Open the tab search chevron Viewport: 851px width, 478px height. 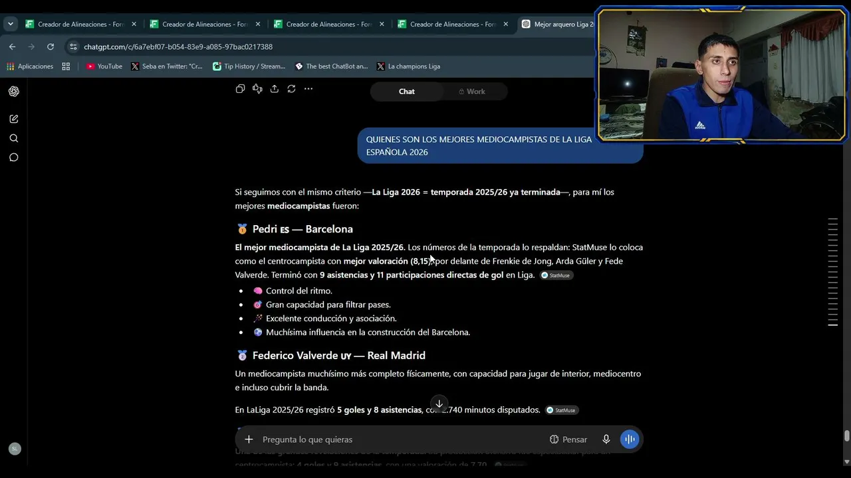10,24
